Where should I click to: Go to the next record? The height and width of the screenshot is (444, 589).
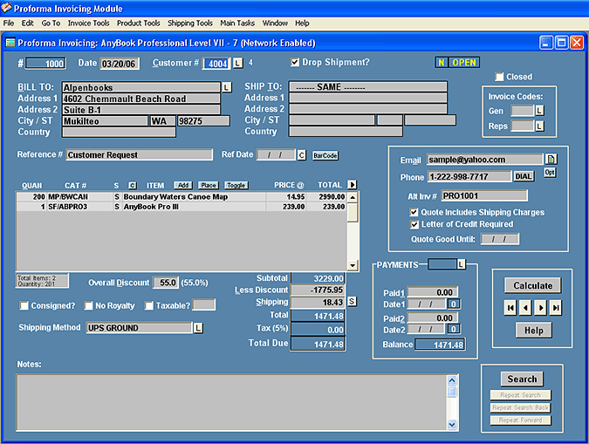(541, 308)
